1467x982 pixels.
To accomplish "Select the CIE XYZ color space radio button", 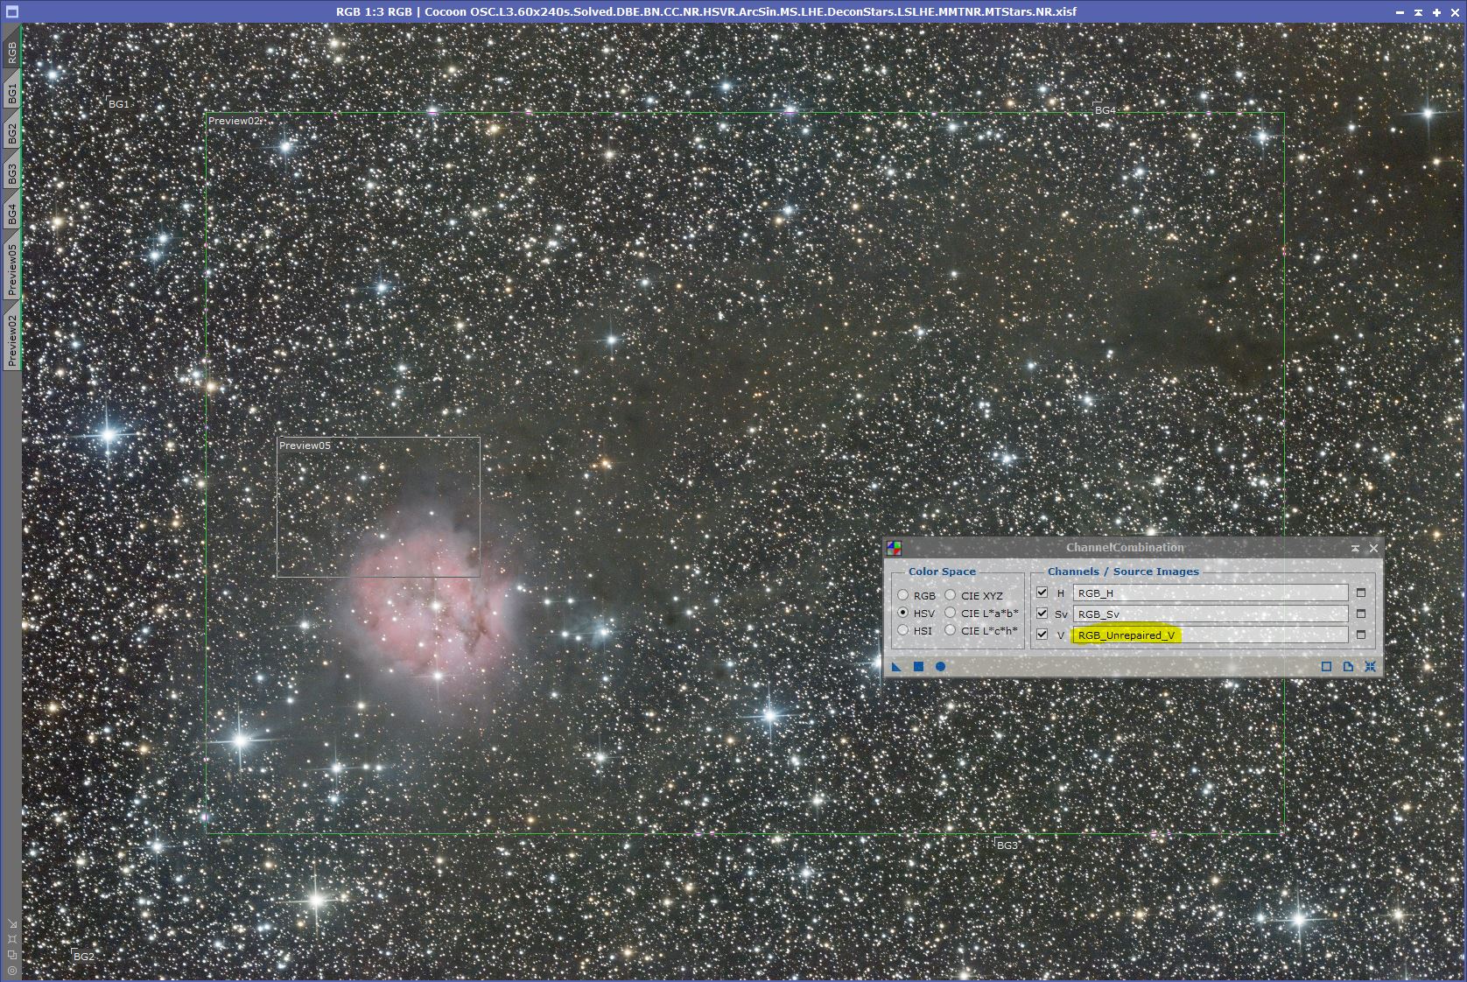I will click(x=951, y=596).
